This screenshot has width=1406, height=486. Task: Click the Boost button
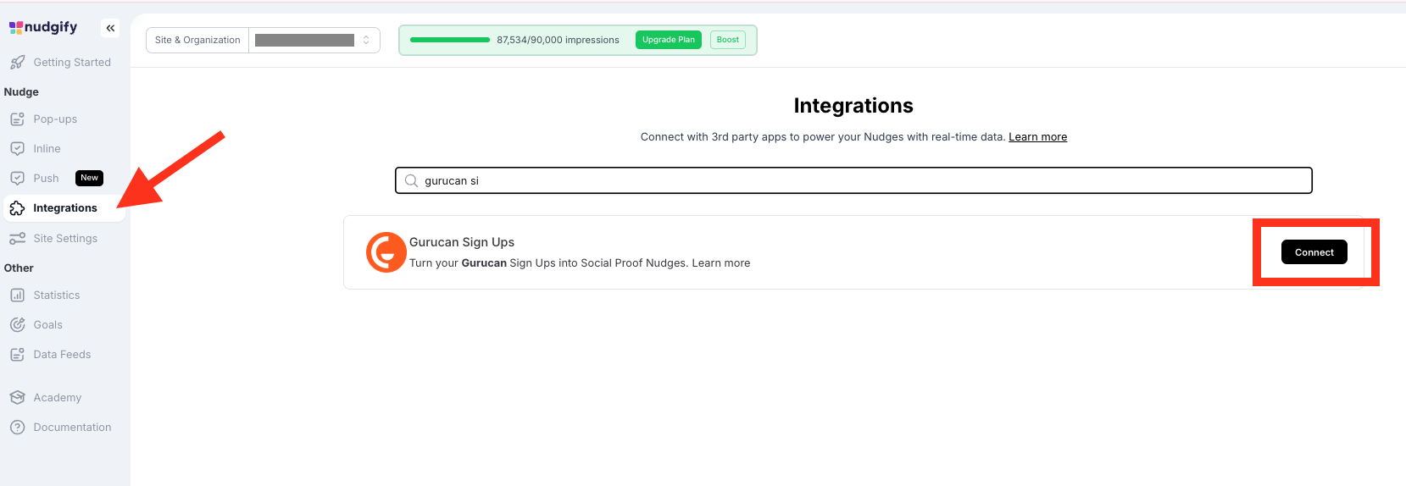point(728,40)
